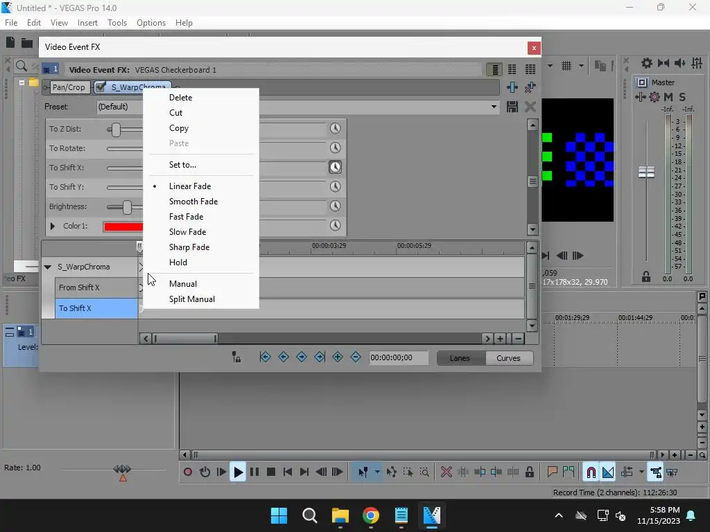Go to the first keyframe

pyautogui.click(x=266, y=357)
